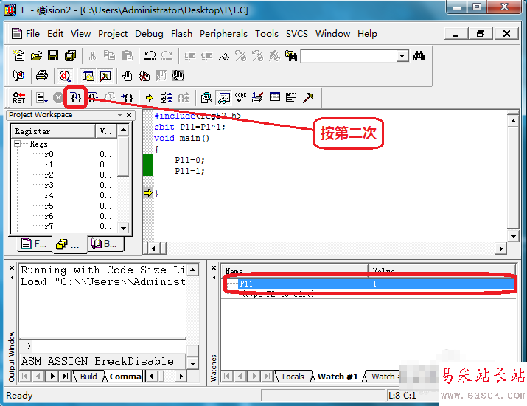Open the Serial Window #1 icon
Image resolution: width=527 pixels, height=406 pixels.
click(x=257, y=98)
